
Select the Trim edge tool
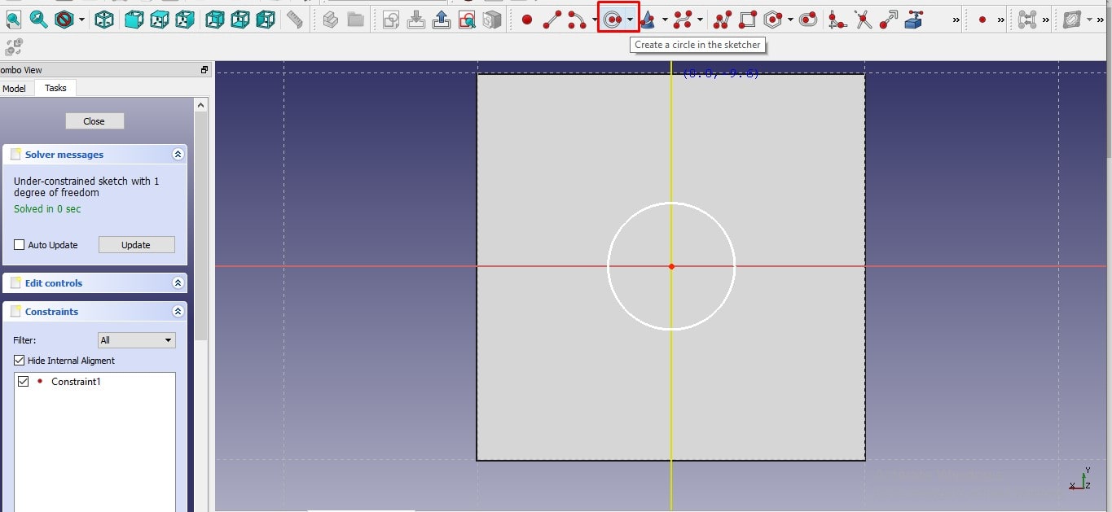(x=863, y=19)
